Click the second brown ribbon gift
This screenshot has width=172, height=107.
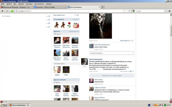(63, 25)
